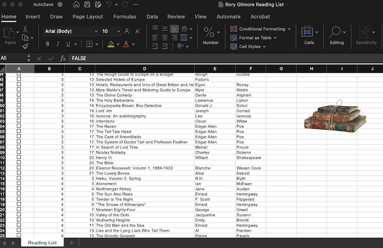Switch to the Insert tab
The image size is (383, 248).
32,16
